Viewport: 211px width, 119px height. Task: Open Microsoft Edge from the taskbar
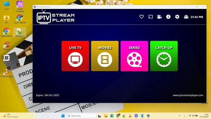coord(112,116)
